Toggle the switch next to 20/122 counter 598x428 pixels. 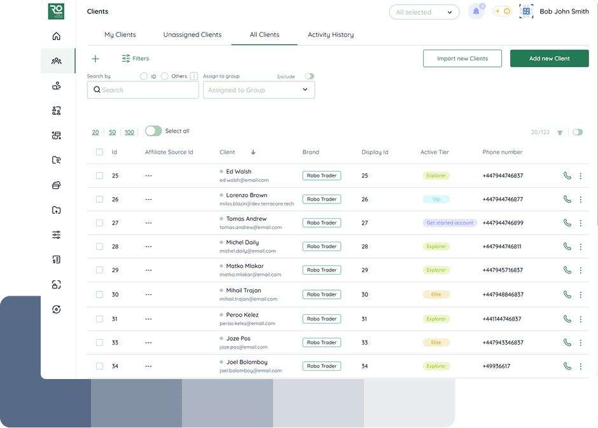coord(578,132)
